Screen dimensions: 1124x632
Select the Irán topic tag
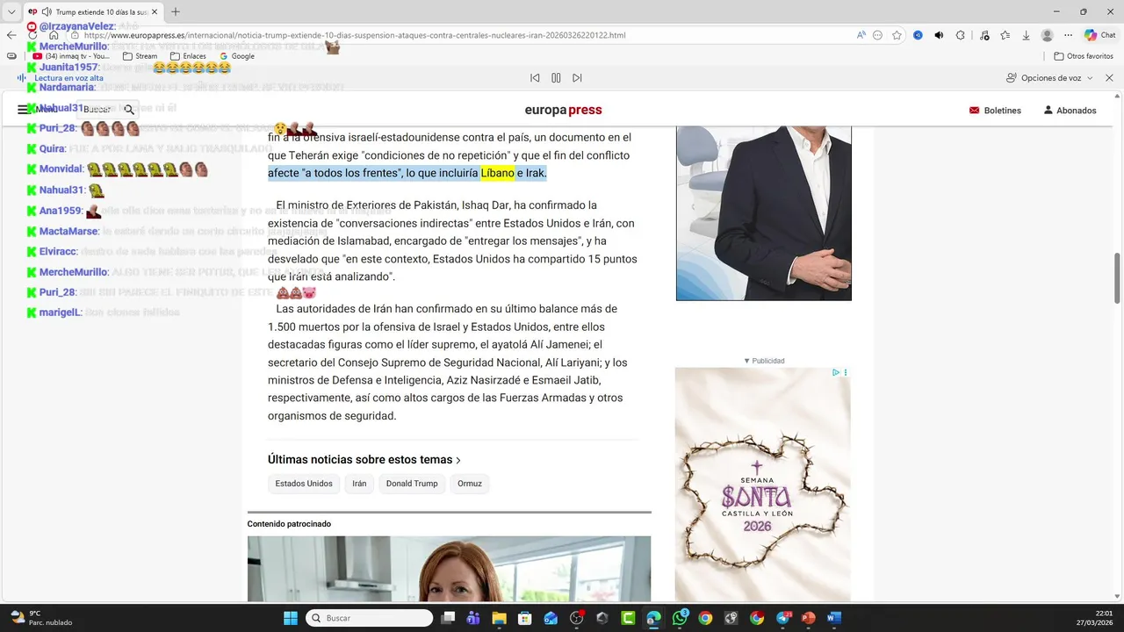tap(359, 484)
